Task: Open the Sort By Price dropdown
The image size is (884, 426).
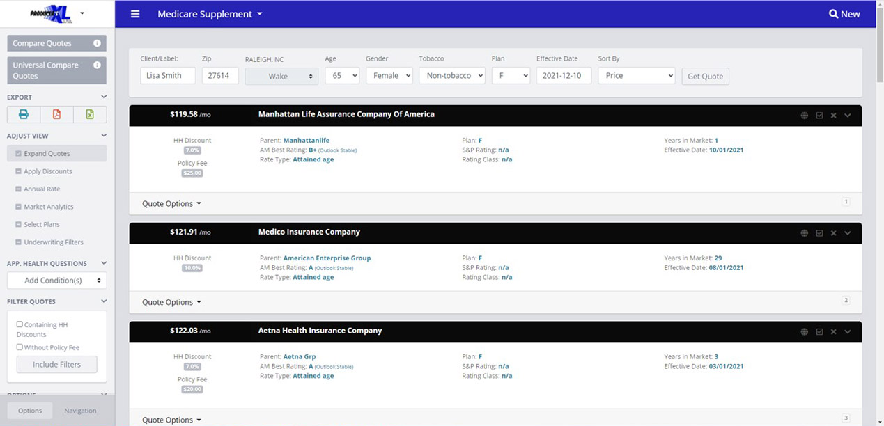Action: (x=637, y=75)
